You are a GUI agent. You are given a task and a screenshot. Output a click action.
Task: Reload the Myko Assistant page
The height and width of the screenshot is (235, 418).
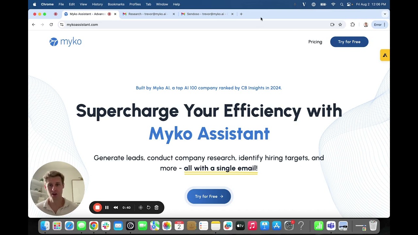pos(51,24)
